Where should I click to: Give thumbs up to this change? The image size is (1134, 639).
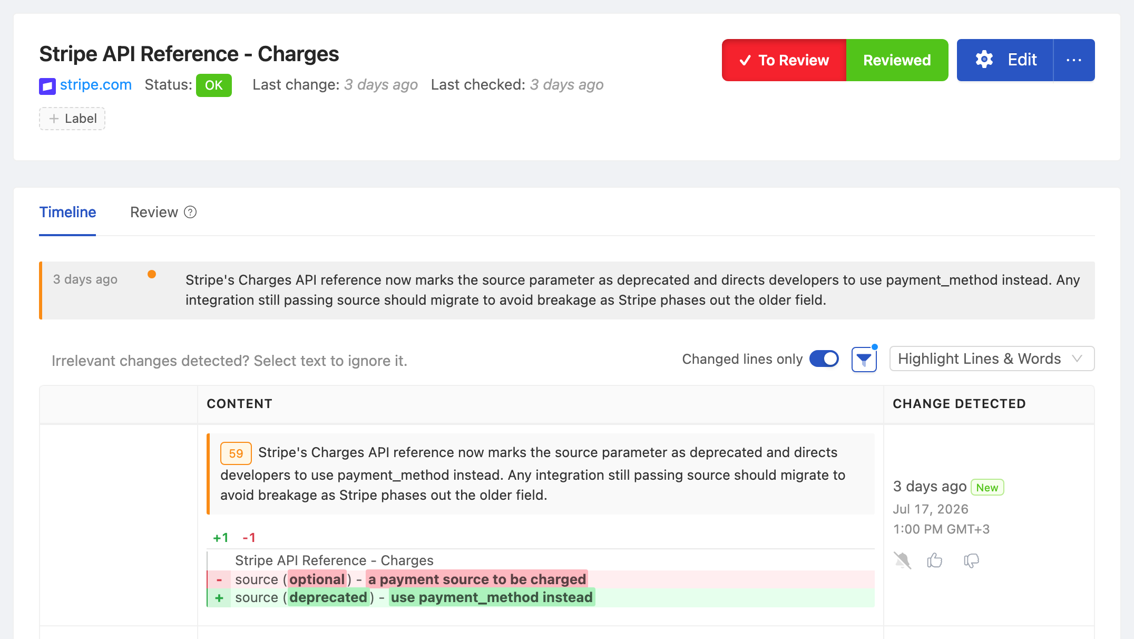935,560
